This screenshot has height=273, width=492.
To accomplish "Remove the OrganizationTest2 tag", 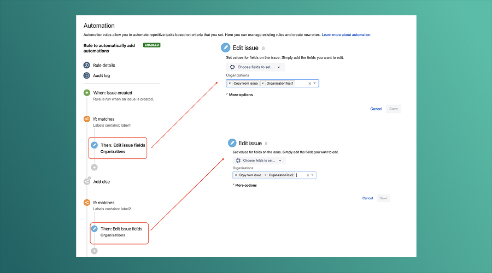I will [266, 175].
